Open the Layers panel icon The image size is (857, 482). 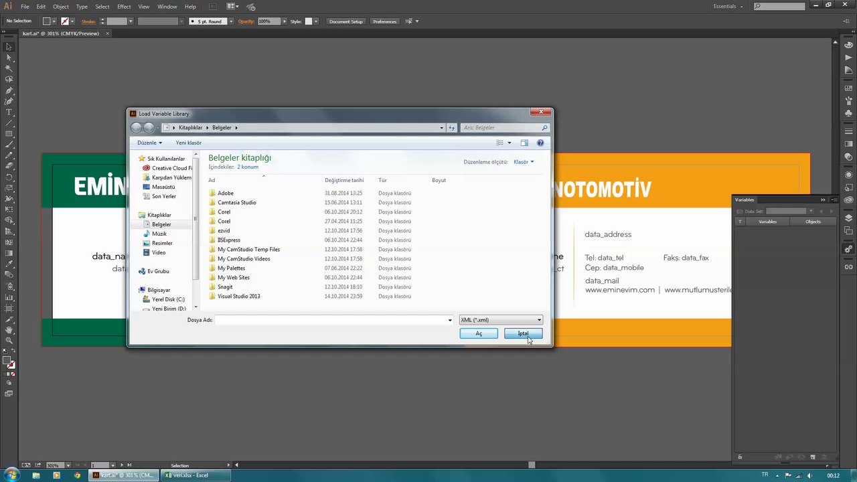point(848,218)
